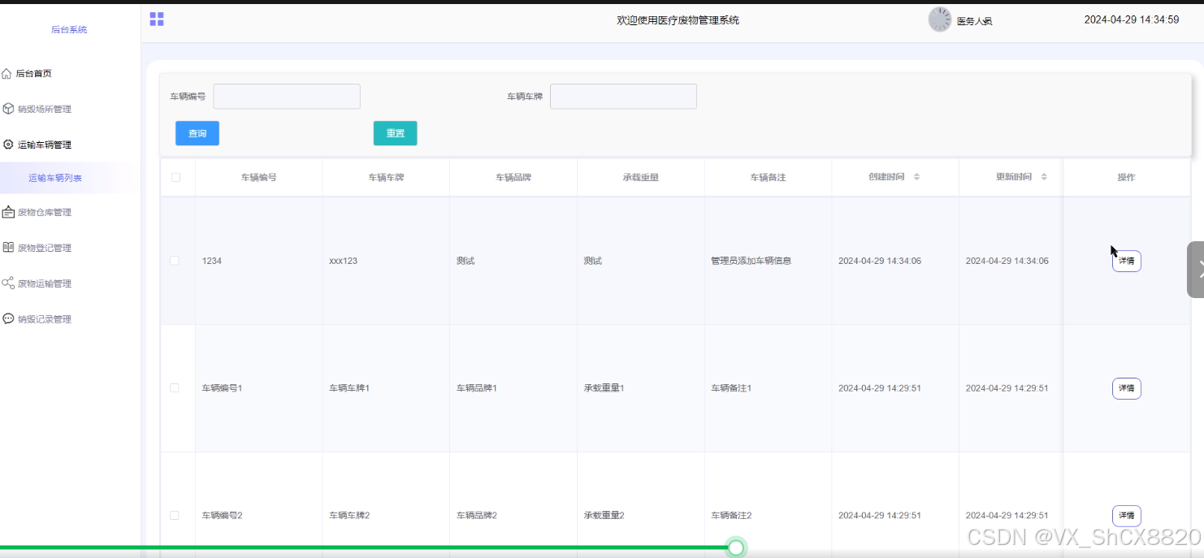Viewport: 1204px width, 558px height.
Task: Click the cell 车辆车牌2
Action: pos(349,516)
